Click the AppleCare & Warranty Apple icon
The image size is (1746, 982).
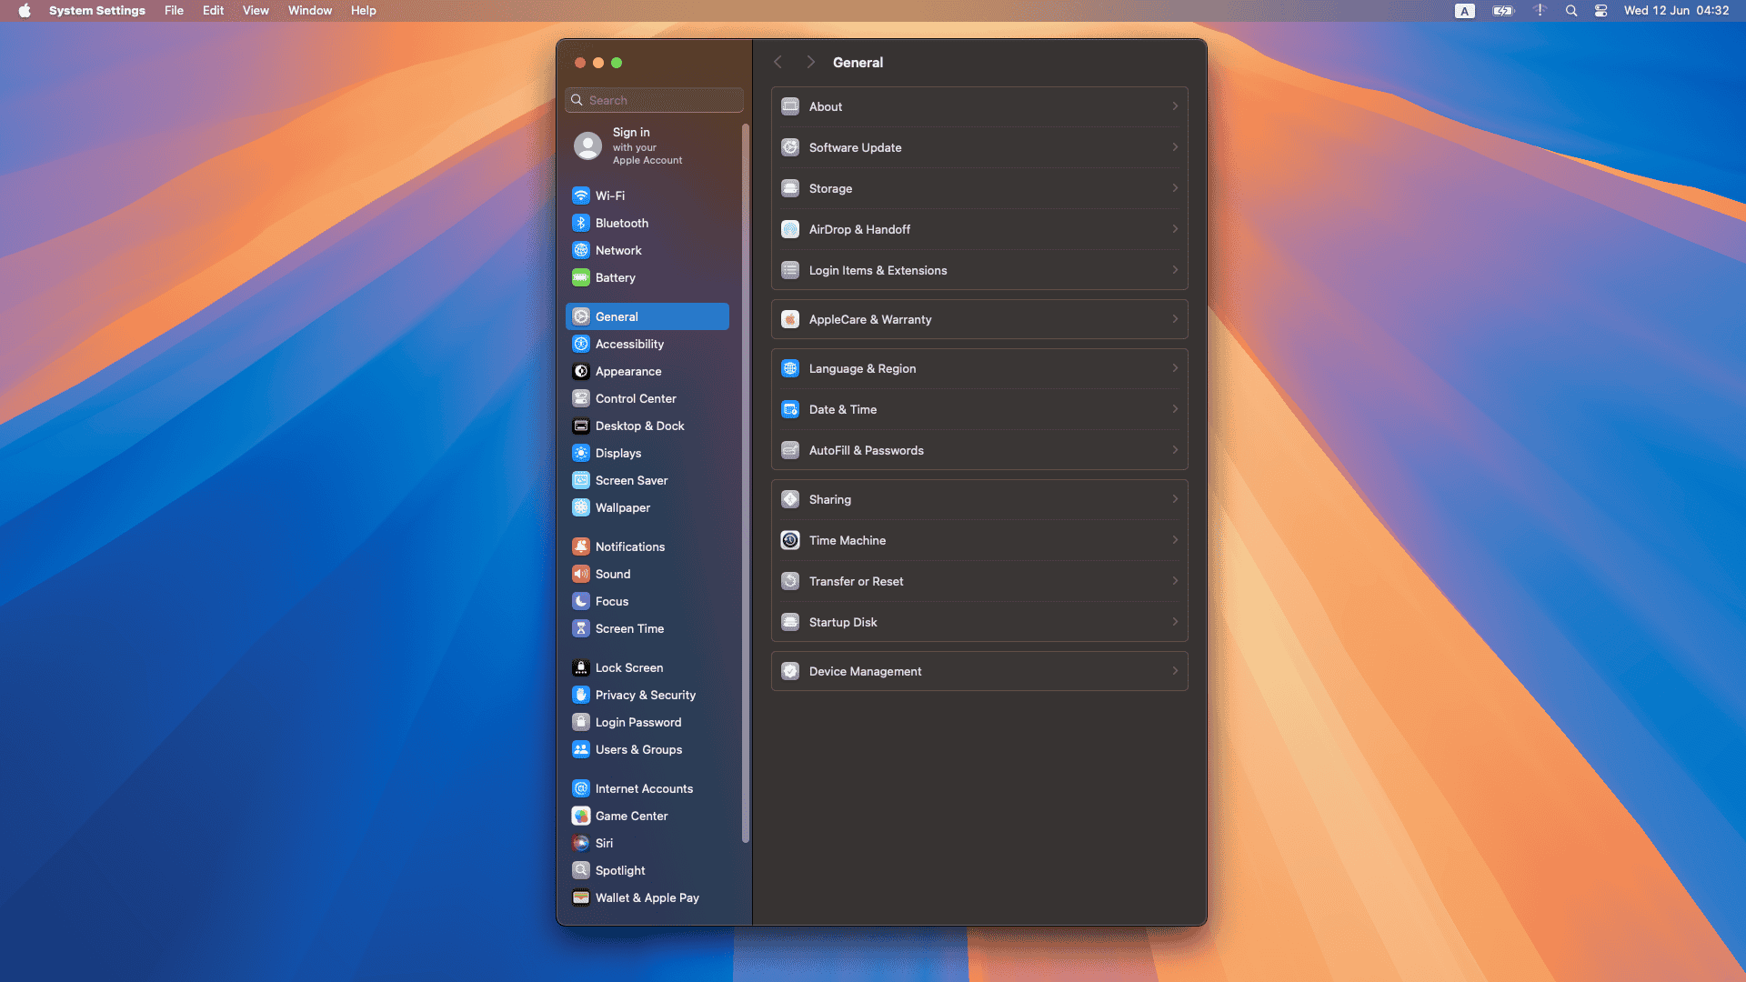coord(790,319)
